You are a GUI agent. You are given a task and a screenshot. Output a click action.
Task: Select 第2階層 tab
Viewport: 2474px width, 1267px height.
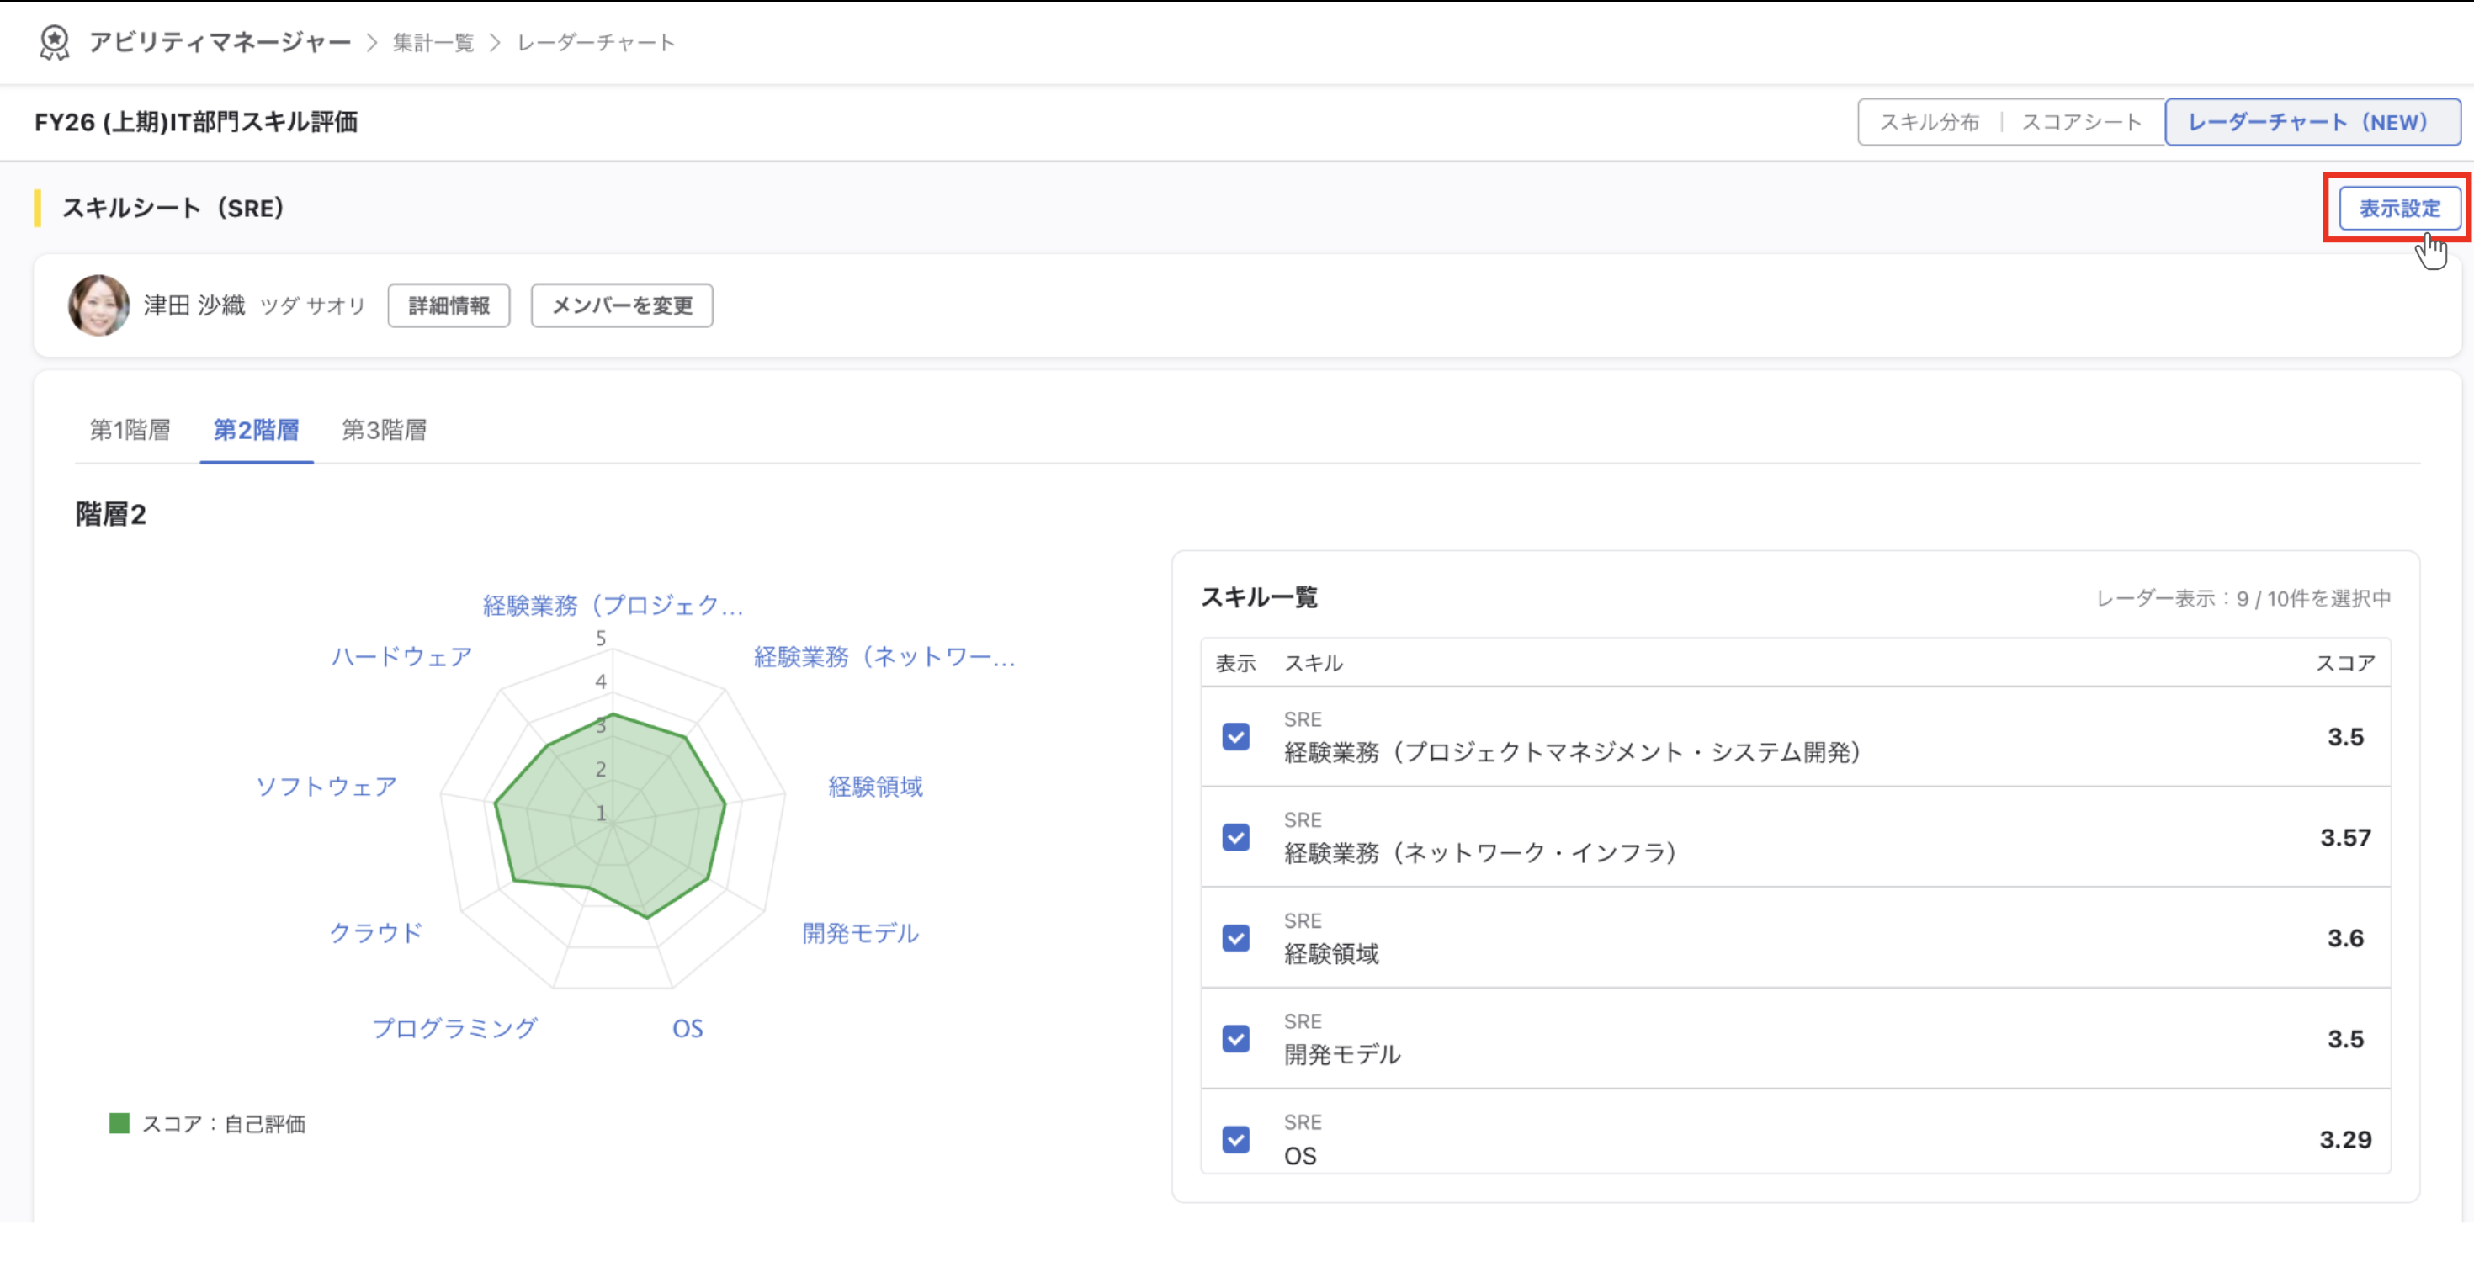256,430
